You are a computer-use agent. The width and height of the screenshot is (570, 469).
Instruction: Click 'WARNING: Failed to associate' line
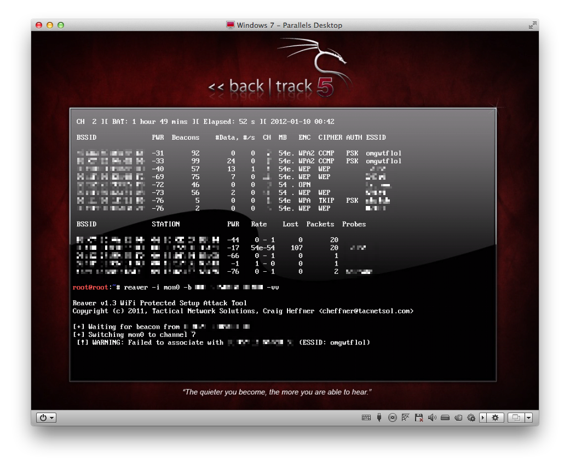pos(223,343)
